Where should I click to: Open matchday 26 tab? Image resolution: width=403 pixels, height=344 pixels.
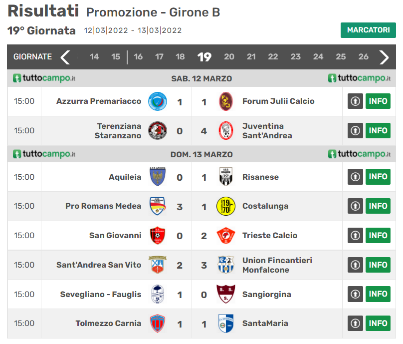point(363,57)
